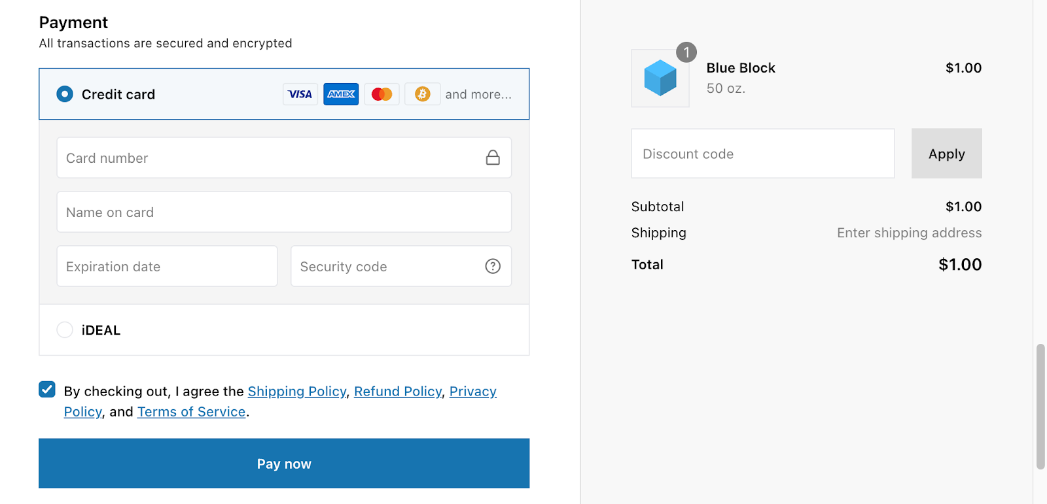Click the Pay now button
The width and height of the screenshot is (1047, 504).
(x=283, y=463)
